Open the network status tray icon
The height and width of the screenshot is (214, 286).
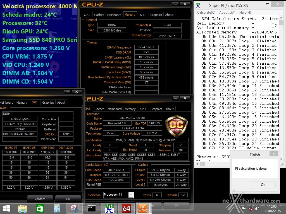251,209
